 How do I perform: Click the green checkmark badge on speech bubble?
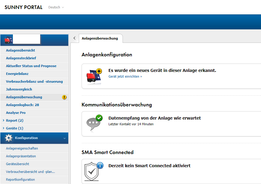click(99, 118)
